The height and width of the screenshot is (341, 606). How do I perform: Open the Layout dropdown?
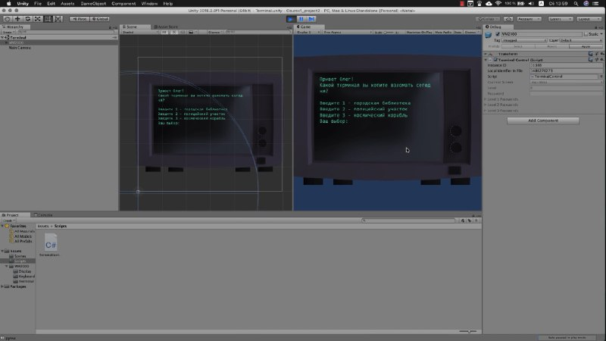pos(589,19)
